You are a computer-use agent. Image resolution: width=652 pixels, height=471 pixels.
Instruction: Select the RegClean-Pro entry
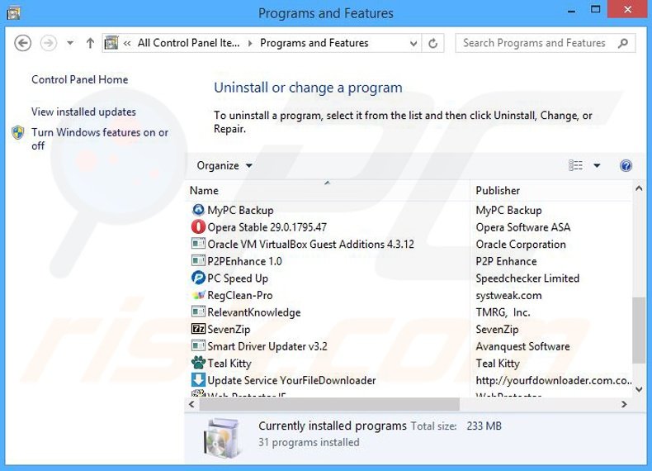tap(240, 295)
